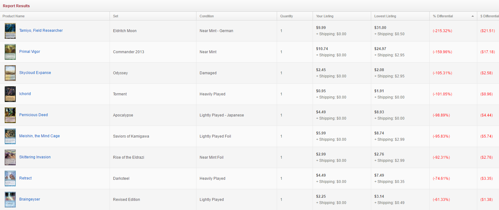Click the quantity link for Primal Vigor
The width and height of the screenshot is (499, 210).
point(281,52)
